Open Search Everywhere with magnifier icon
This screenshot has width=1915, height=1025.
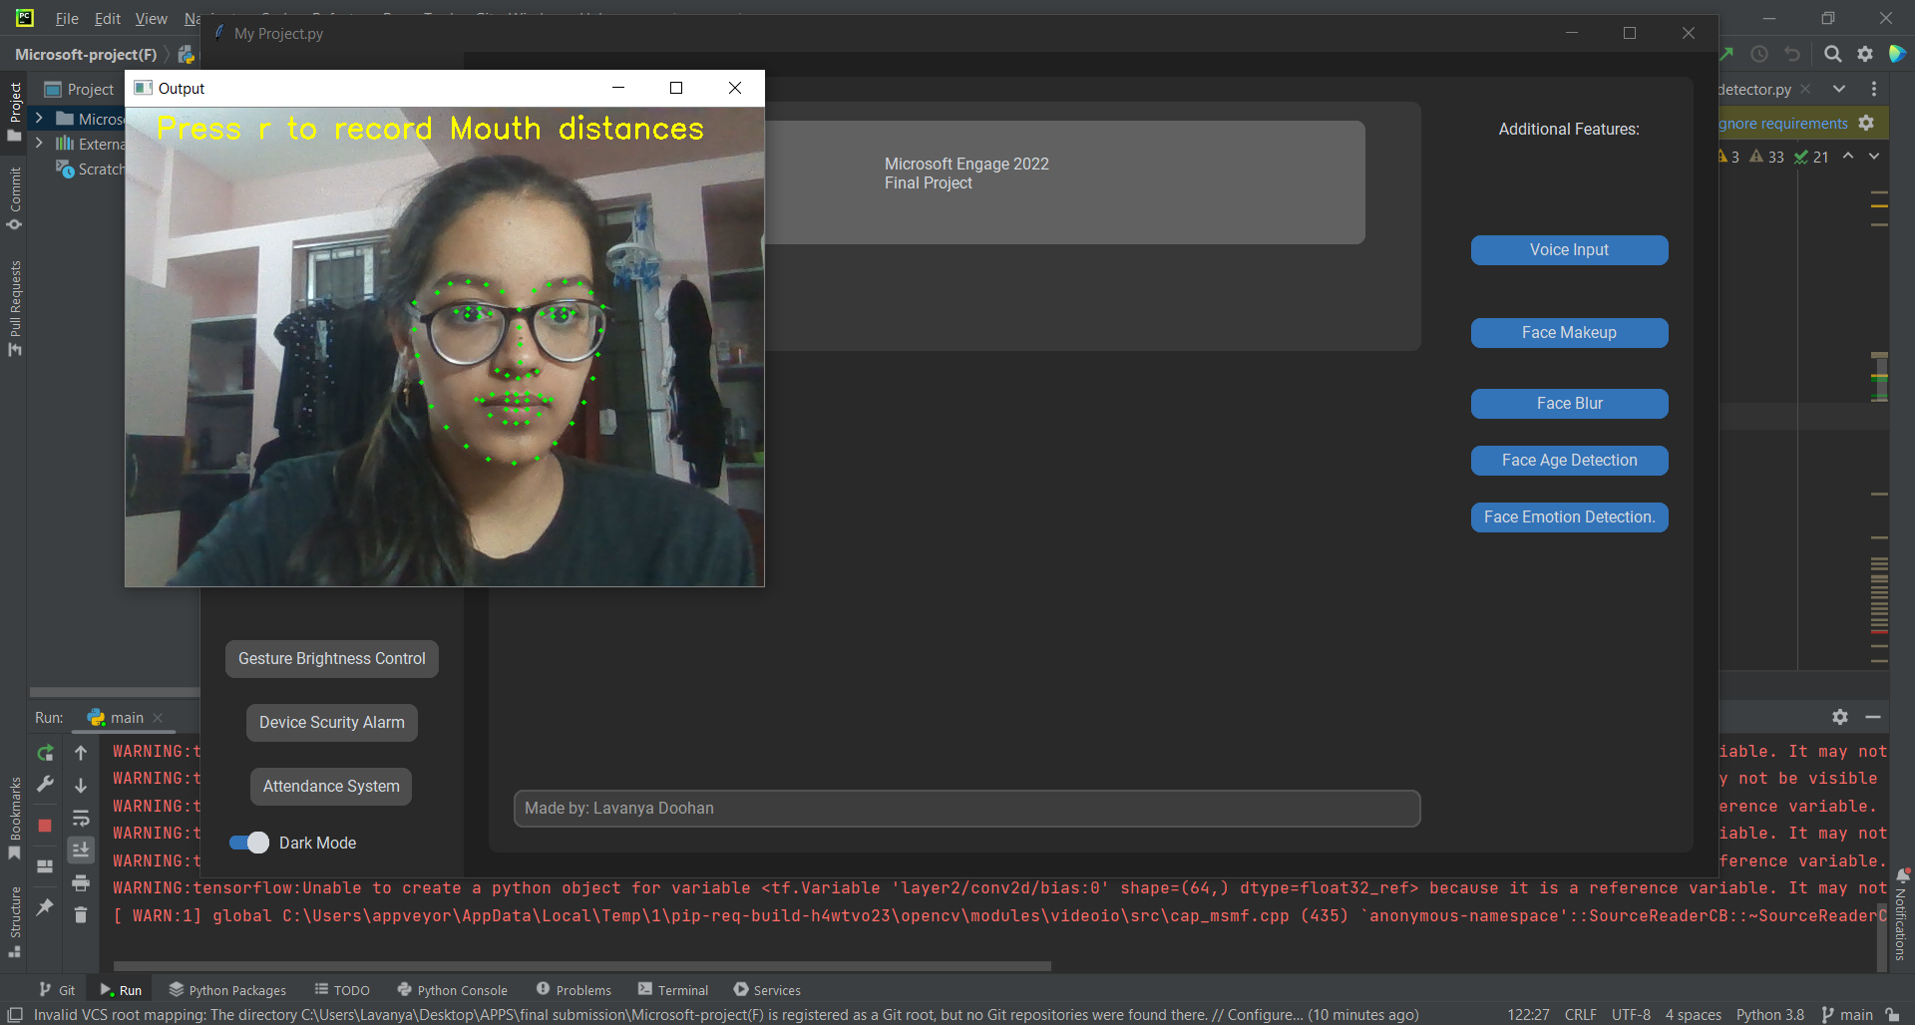(1833, 54)
